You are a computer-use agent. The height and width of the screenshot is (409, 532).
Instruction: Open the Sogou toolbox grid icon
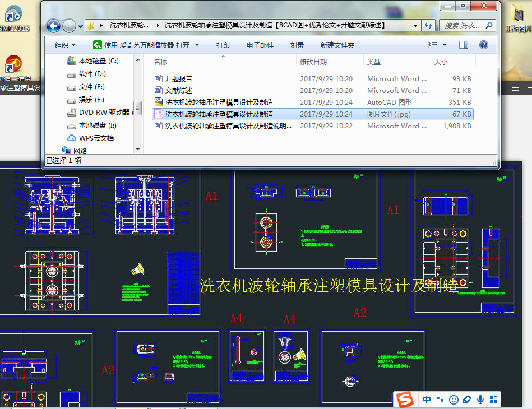pyautogui.click(x=493, y=400)
